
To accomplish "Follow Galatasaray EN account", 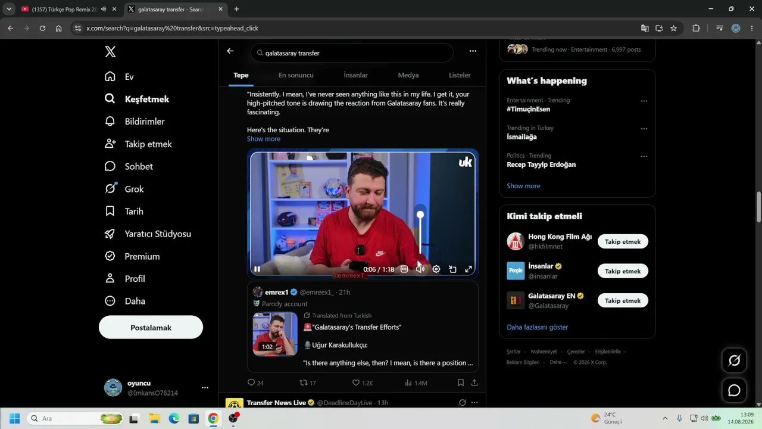I will 623,301.
